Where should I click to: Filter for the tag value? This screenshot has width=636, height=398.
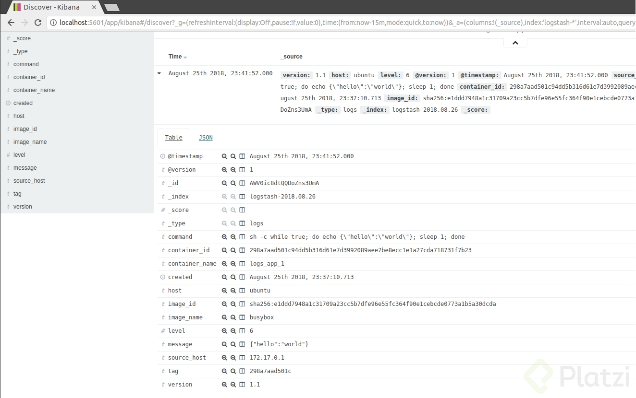tap(224, 371)
